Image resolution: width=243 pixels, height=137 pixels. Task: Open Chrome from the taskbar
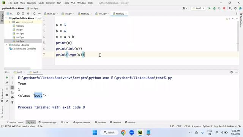[123, 132]
